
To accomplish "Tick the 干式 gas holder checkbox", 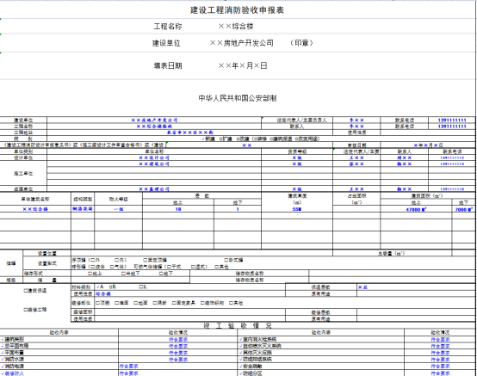I will point(169,267).
